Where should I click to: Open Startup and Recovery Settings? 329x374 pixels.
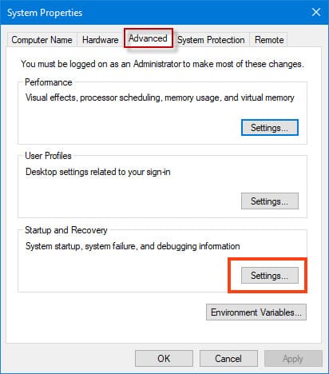(x=270, y=276)
